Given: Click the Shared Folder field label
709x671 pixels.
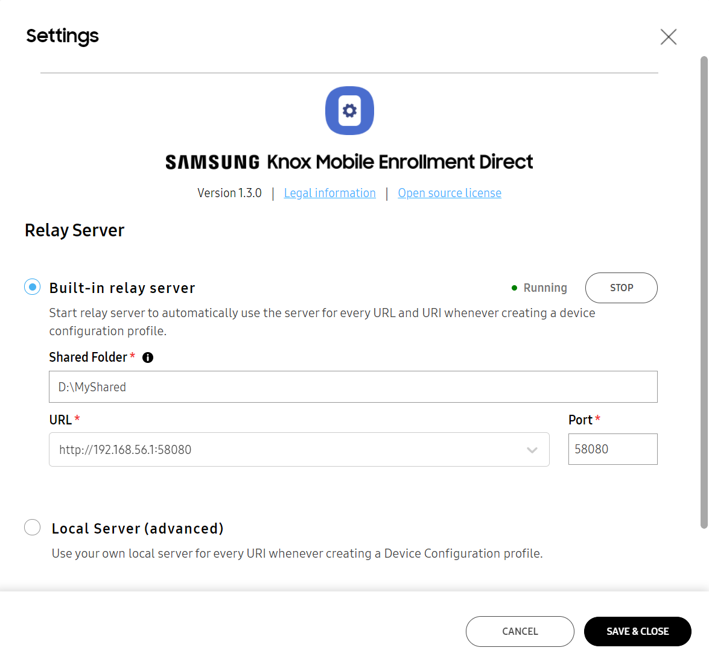Looking at the screenshot, I should click(88, 358).
